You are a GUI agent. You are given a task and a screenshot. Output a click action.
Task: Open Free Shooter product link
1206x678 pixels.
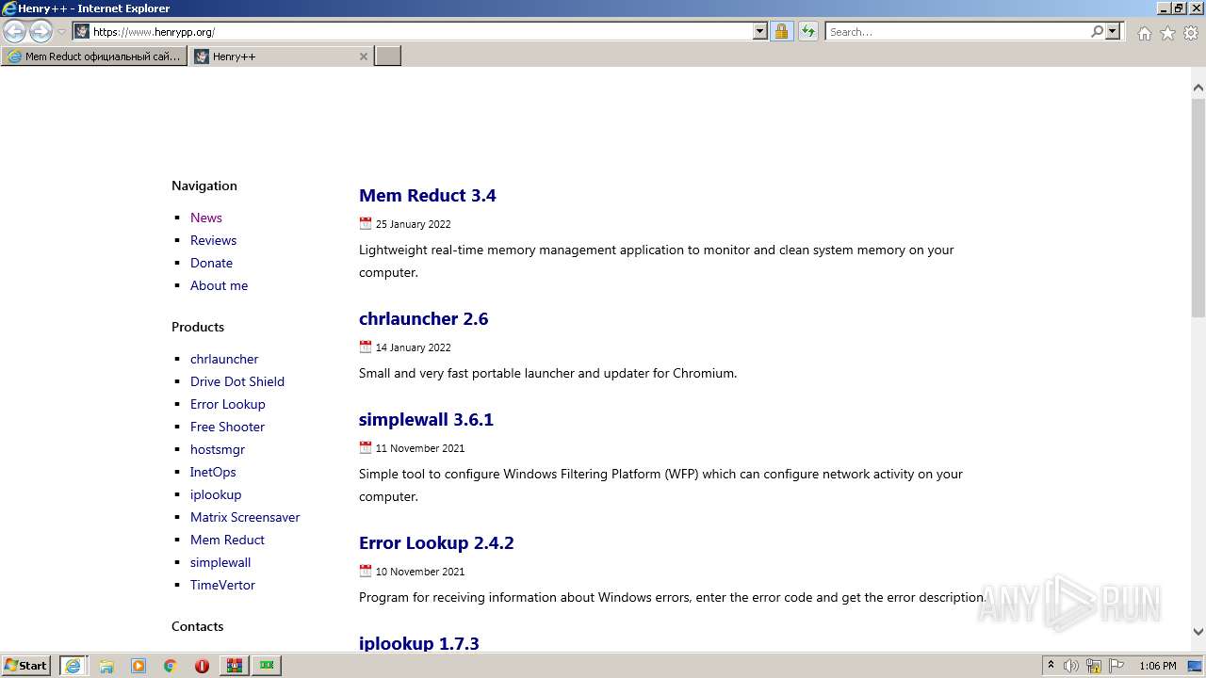click(227, 427)
